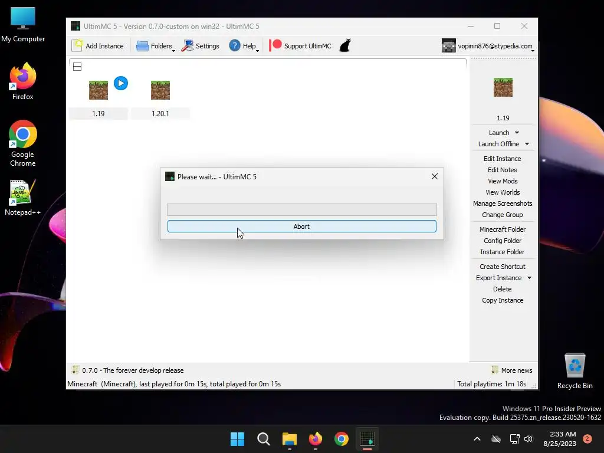604x453 pixels.
Task: Click the 0.7.0 forever develop release news
Action: (128, 370)
